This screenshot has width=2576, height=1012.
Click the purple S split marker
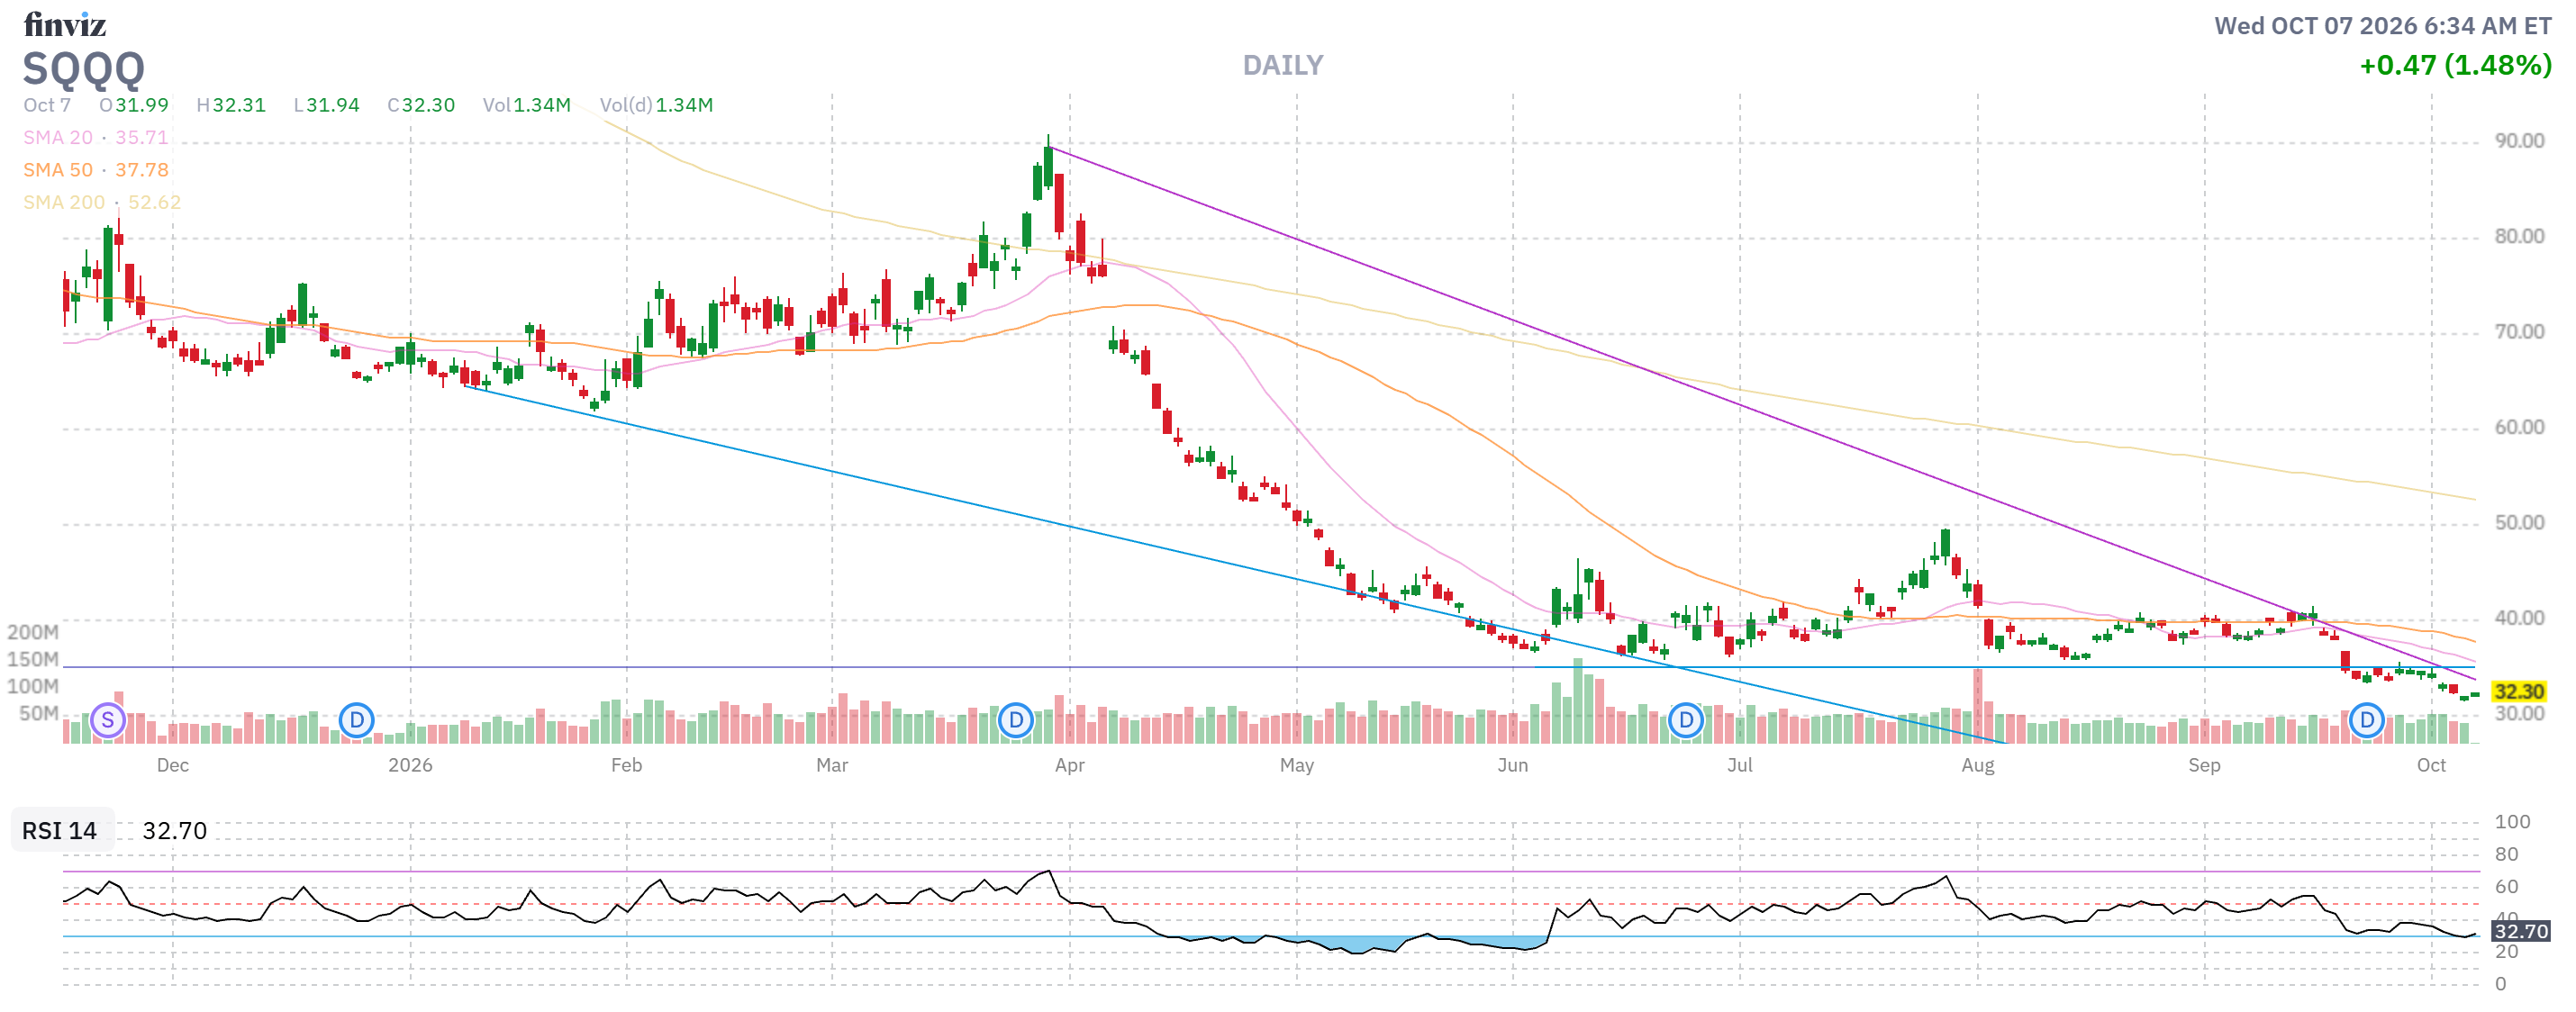click(x=108, y=720)
